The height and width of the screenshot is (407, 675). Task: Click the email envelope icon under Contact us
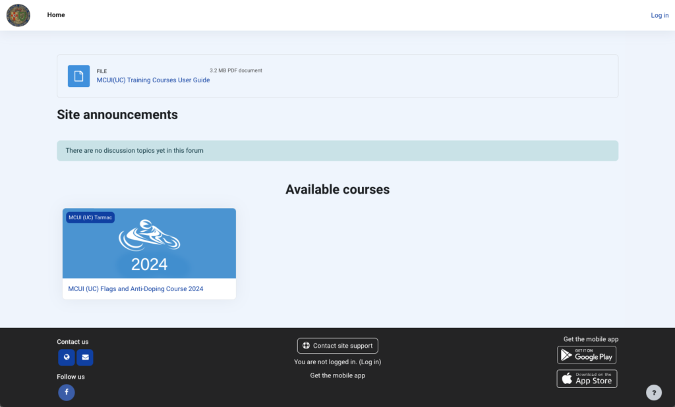(x=84, y=357)
